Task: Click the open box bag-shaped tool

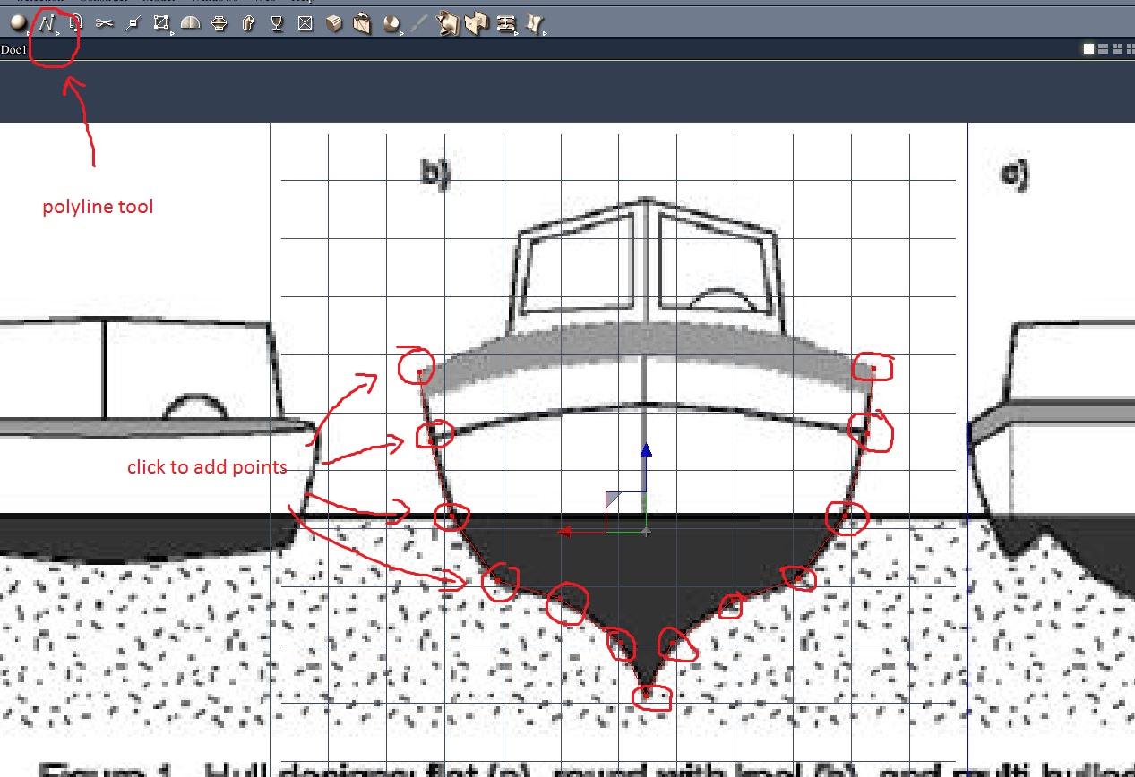Action: [x=362, y=23]
